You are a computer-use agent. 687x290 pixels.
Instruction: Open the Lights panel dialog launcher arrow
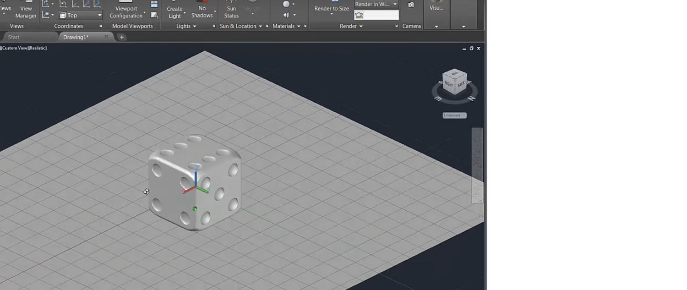click(x=214, y=26)
